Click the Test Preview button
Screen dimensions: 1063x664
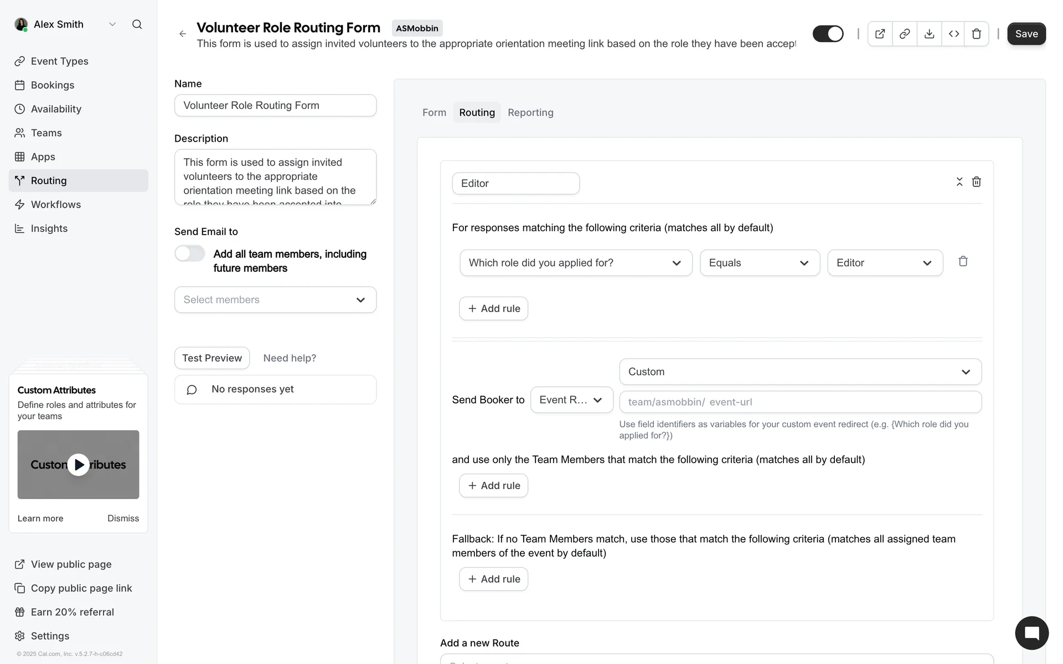click(x=212, y=359)
